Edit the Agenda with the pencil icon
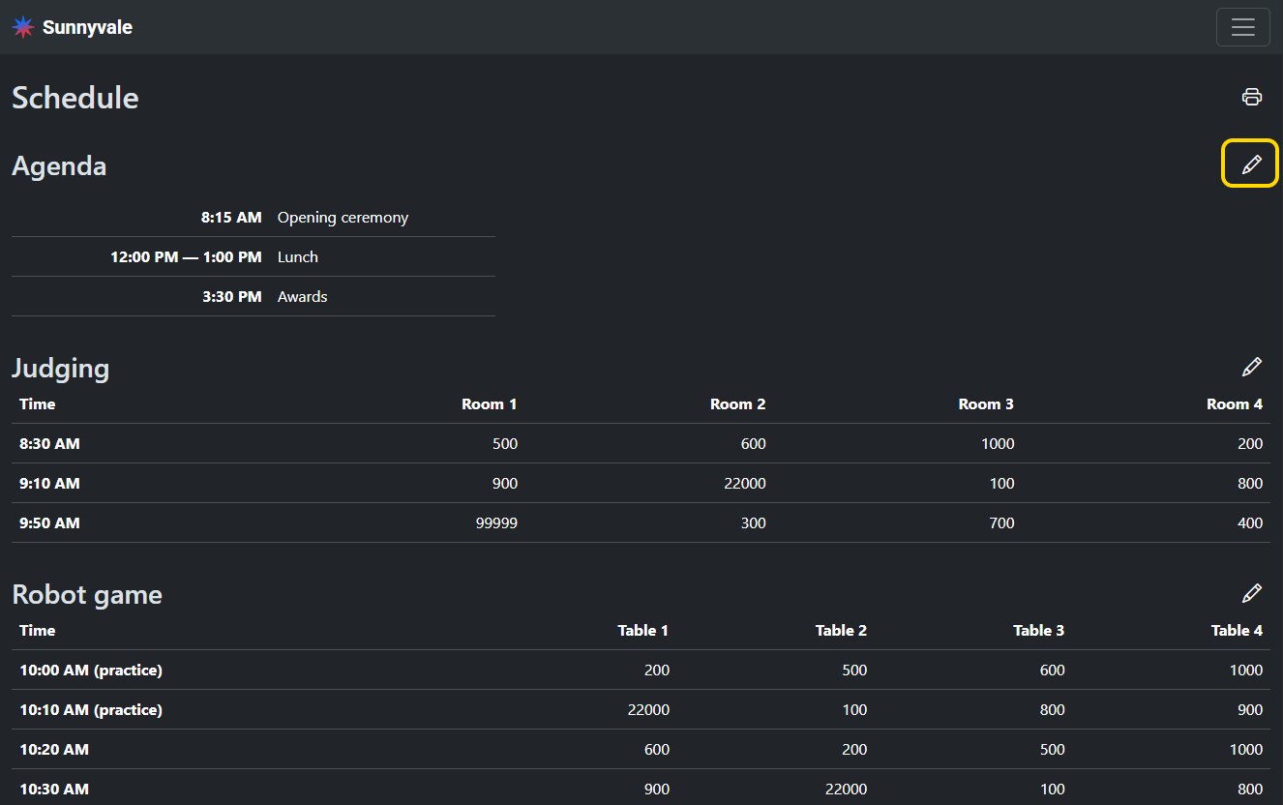The width and height of the screenshot is (1283, 805). click(1251, 164)
